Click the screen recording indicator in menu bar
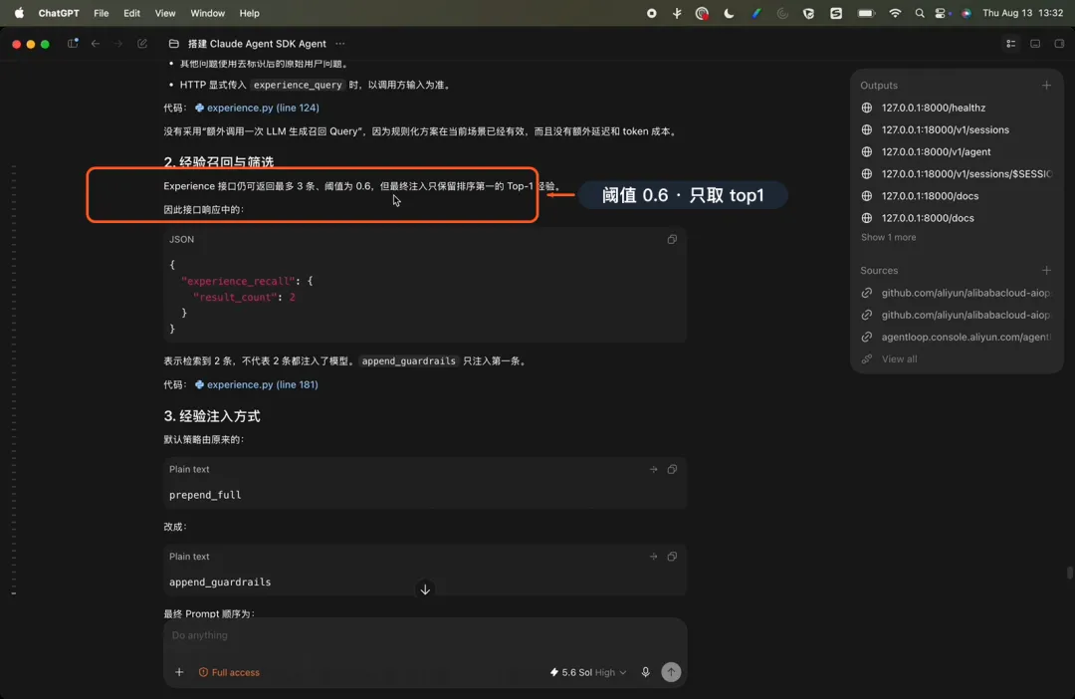This screenshot has width=1075, height=699. [x=651, y=13]
